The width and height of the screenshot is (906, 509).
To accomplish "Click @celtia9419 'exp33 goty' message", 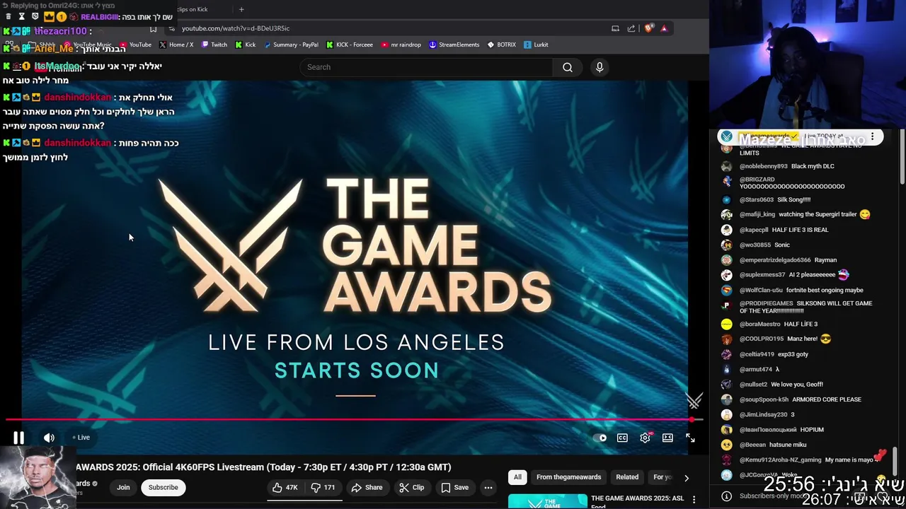I will point(774,354).
